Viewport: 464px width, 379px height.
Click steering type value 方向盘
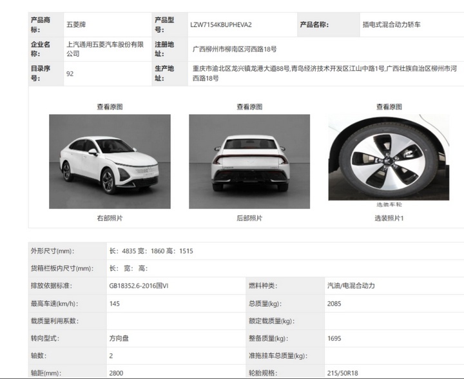click(x=119, y=338)
